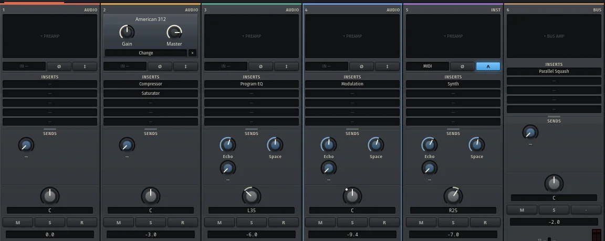Click the Echo send knob on channel 4
This screenshot has width=605, height=241.
click(328, 145)
